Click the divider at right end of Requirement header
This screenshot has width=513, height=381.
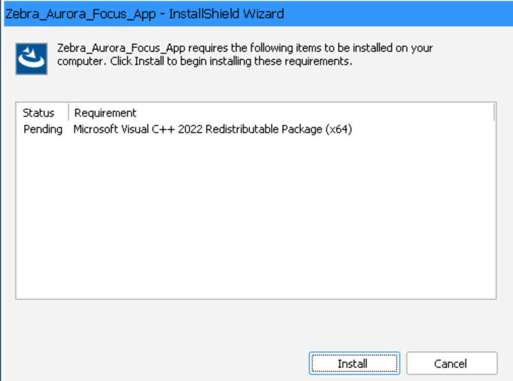[494, 113]
